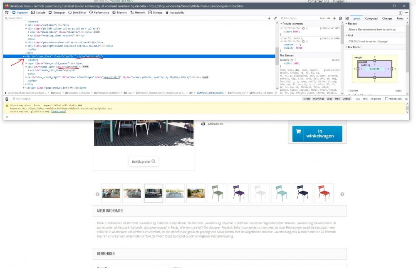The image size is (416, 268).
Task: Activate the element picker icon
Action: pyautogui.click(x=7, y=12)
